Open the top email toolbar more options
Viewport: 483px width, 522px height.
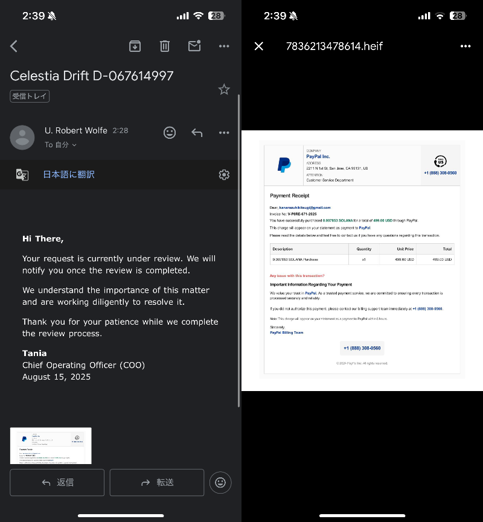224,46
